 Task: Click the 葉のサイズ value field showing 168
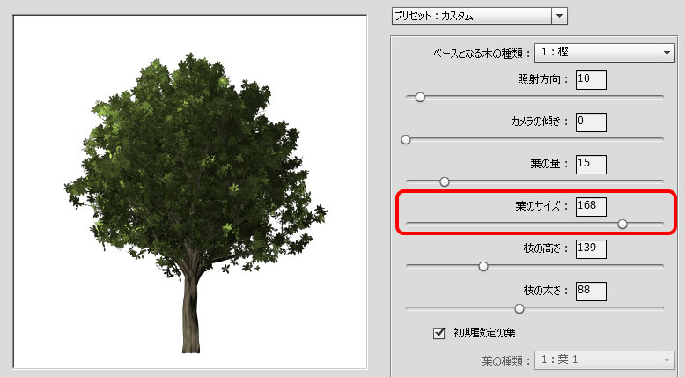click(x=591, y=207)
